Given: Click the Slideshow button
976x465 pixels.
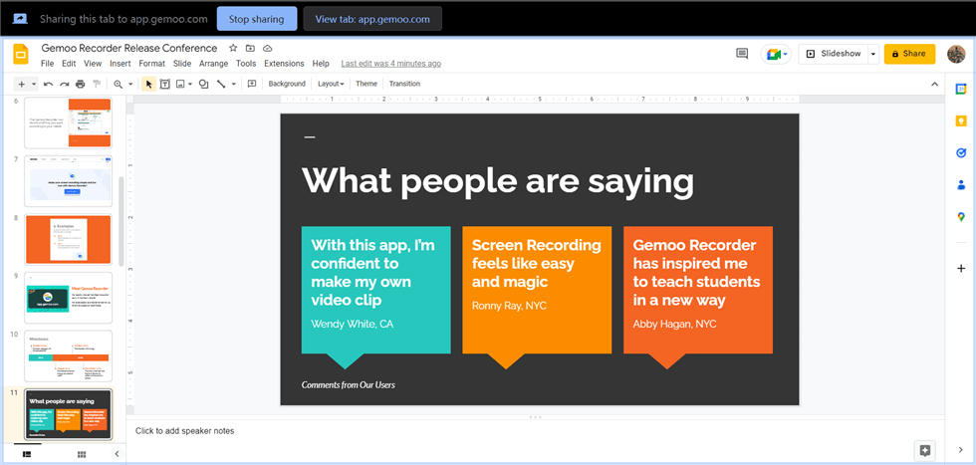Looking at the screenshot, I should (x=834, y=54).
